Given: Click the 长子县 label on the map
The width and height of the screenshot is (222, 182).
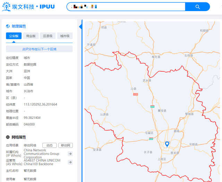Looking at the screenshot, I should 147,152.
